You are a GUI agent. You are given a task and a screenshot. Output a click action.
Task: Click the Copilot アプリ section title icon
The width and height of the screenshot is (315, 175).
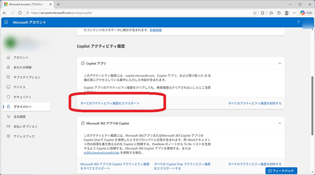83,63
